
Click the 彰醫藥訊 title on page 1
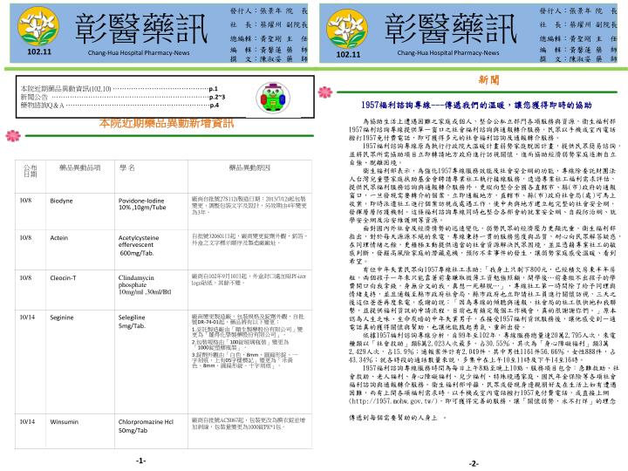click(x=141, y=29)
